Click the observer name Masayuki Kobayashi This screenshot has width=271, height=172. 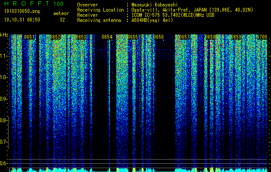click(x=154, y=5)
